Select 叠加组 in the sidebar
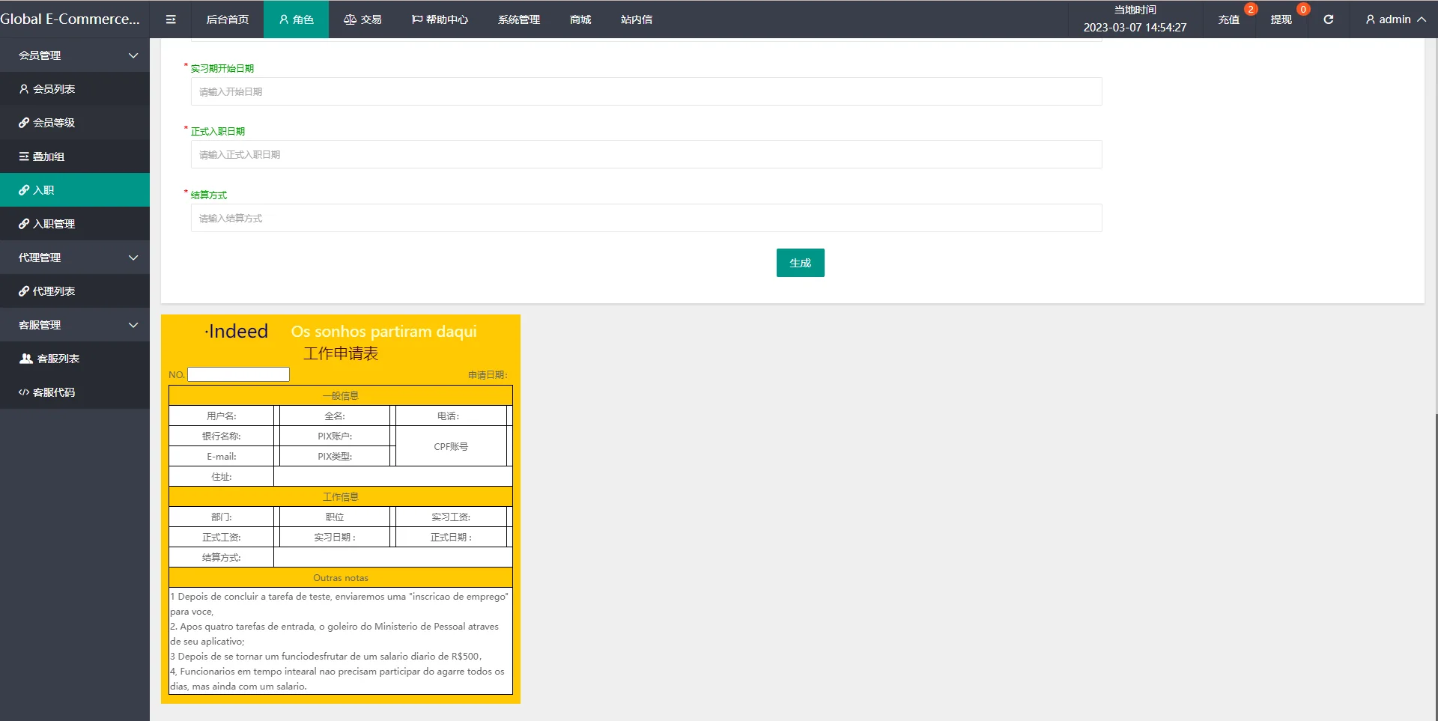The image size is (1438, 721). (x=49, y=156)
